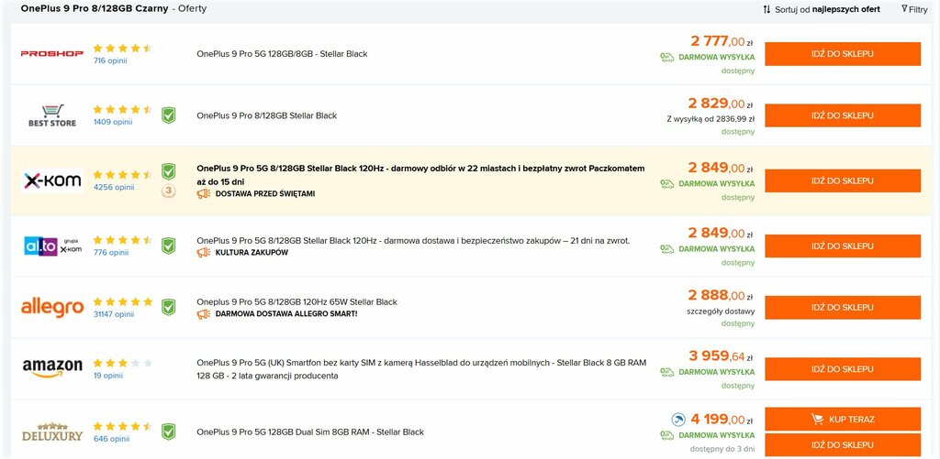Open the Allegro store logo
Viewport: 940px width, 459px height.
[x=52, y=308]
